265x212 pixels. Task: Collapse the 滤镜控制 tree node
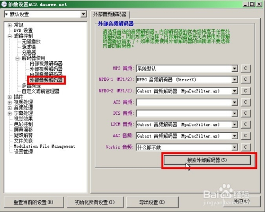point(10,36)
